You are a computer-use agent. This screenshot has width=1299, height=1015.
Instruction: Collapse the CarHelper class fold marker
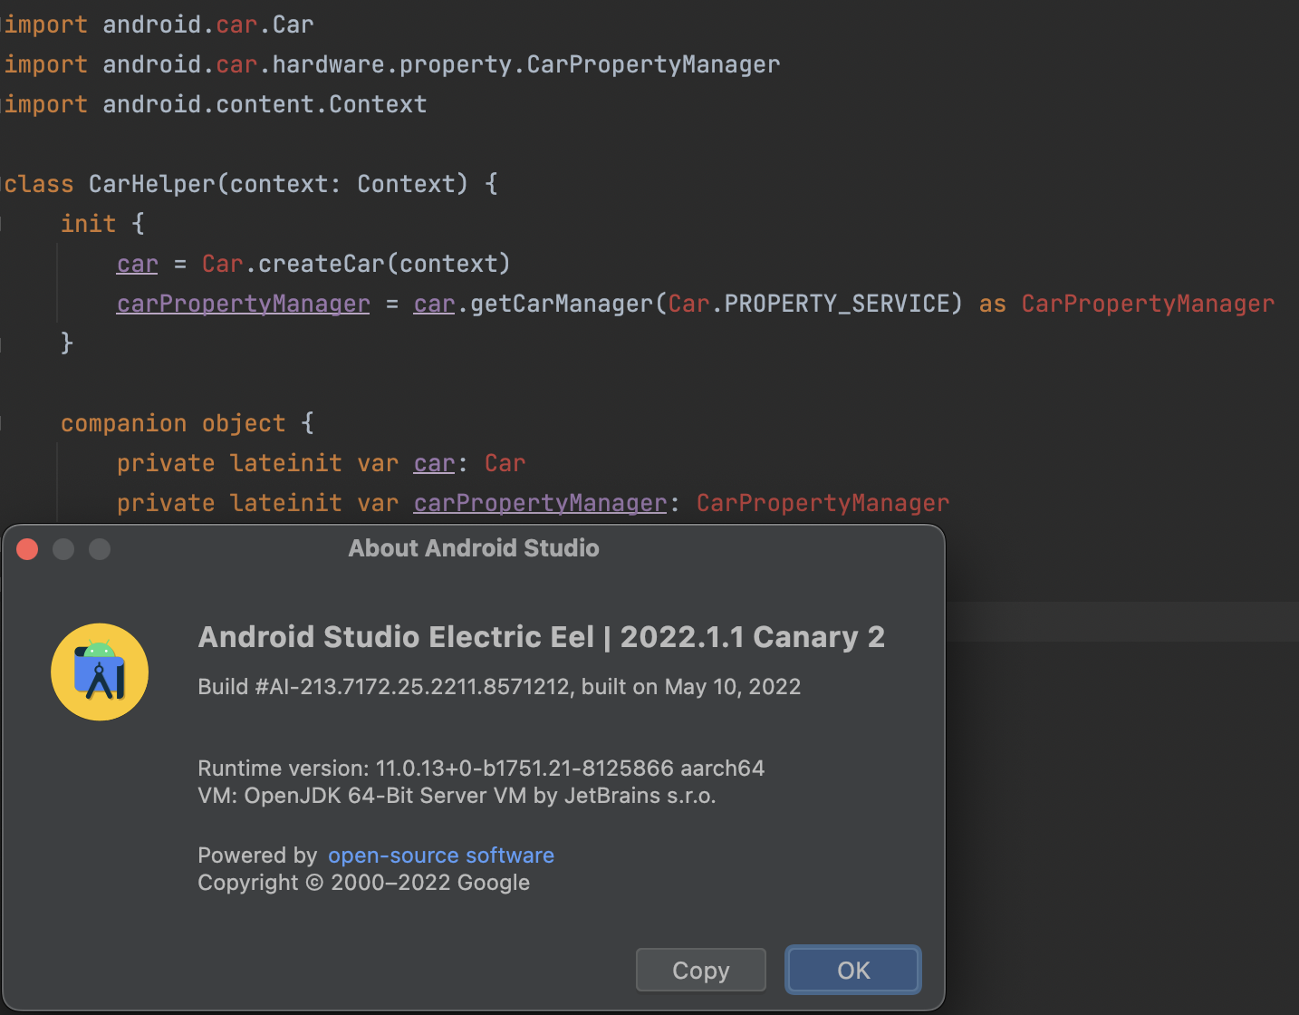3,184
